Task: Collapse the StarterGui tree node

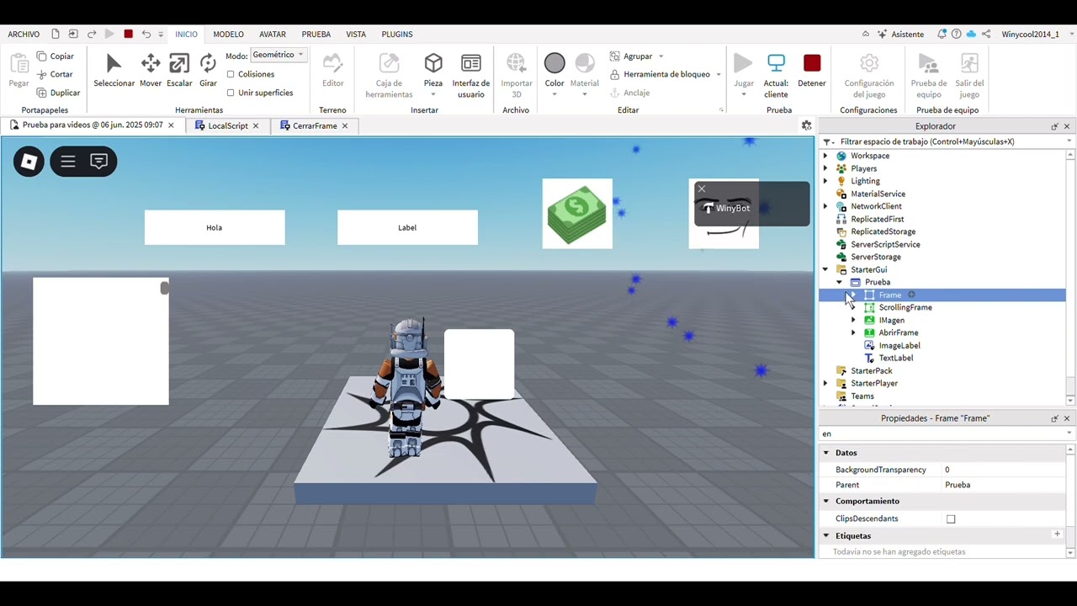Action: 825,269
